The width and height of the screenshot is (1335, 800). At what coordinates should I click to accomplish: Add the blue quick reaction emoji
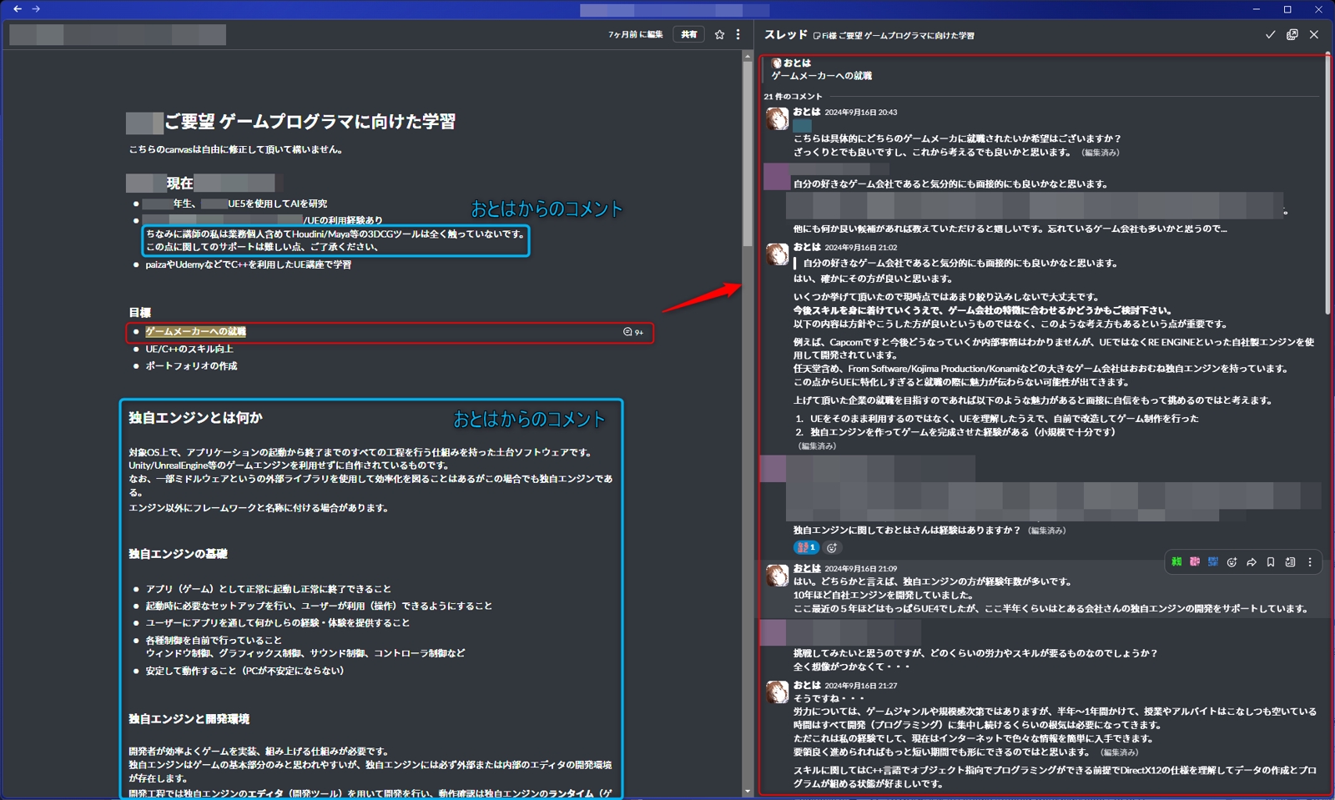coord(1213,562)
